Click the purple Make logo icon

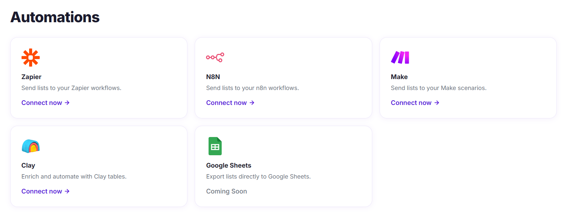[400, 58]
